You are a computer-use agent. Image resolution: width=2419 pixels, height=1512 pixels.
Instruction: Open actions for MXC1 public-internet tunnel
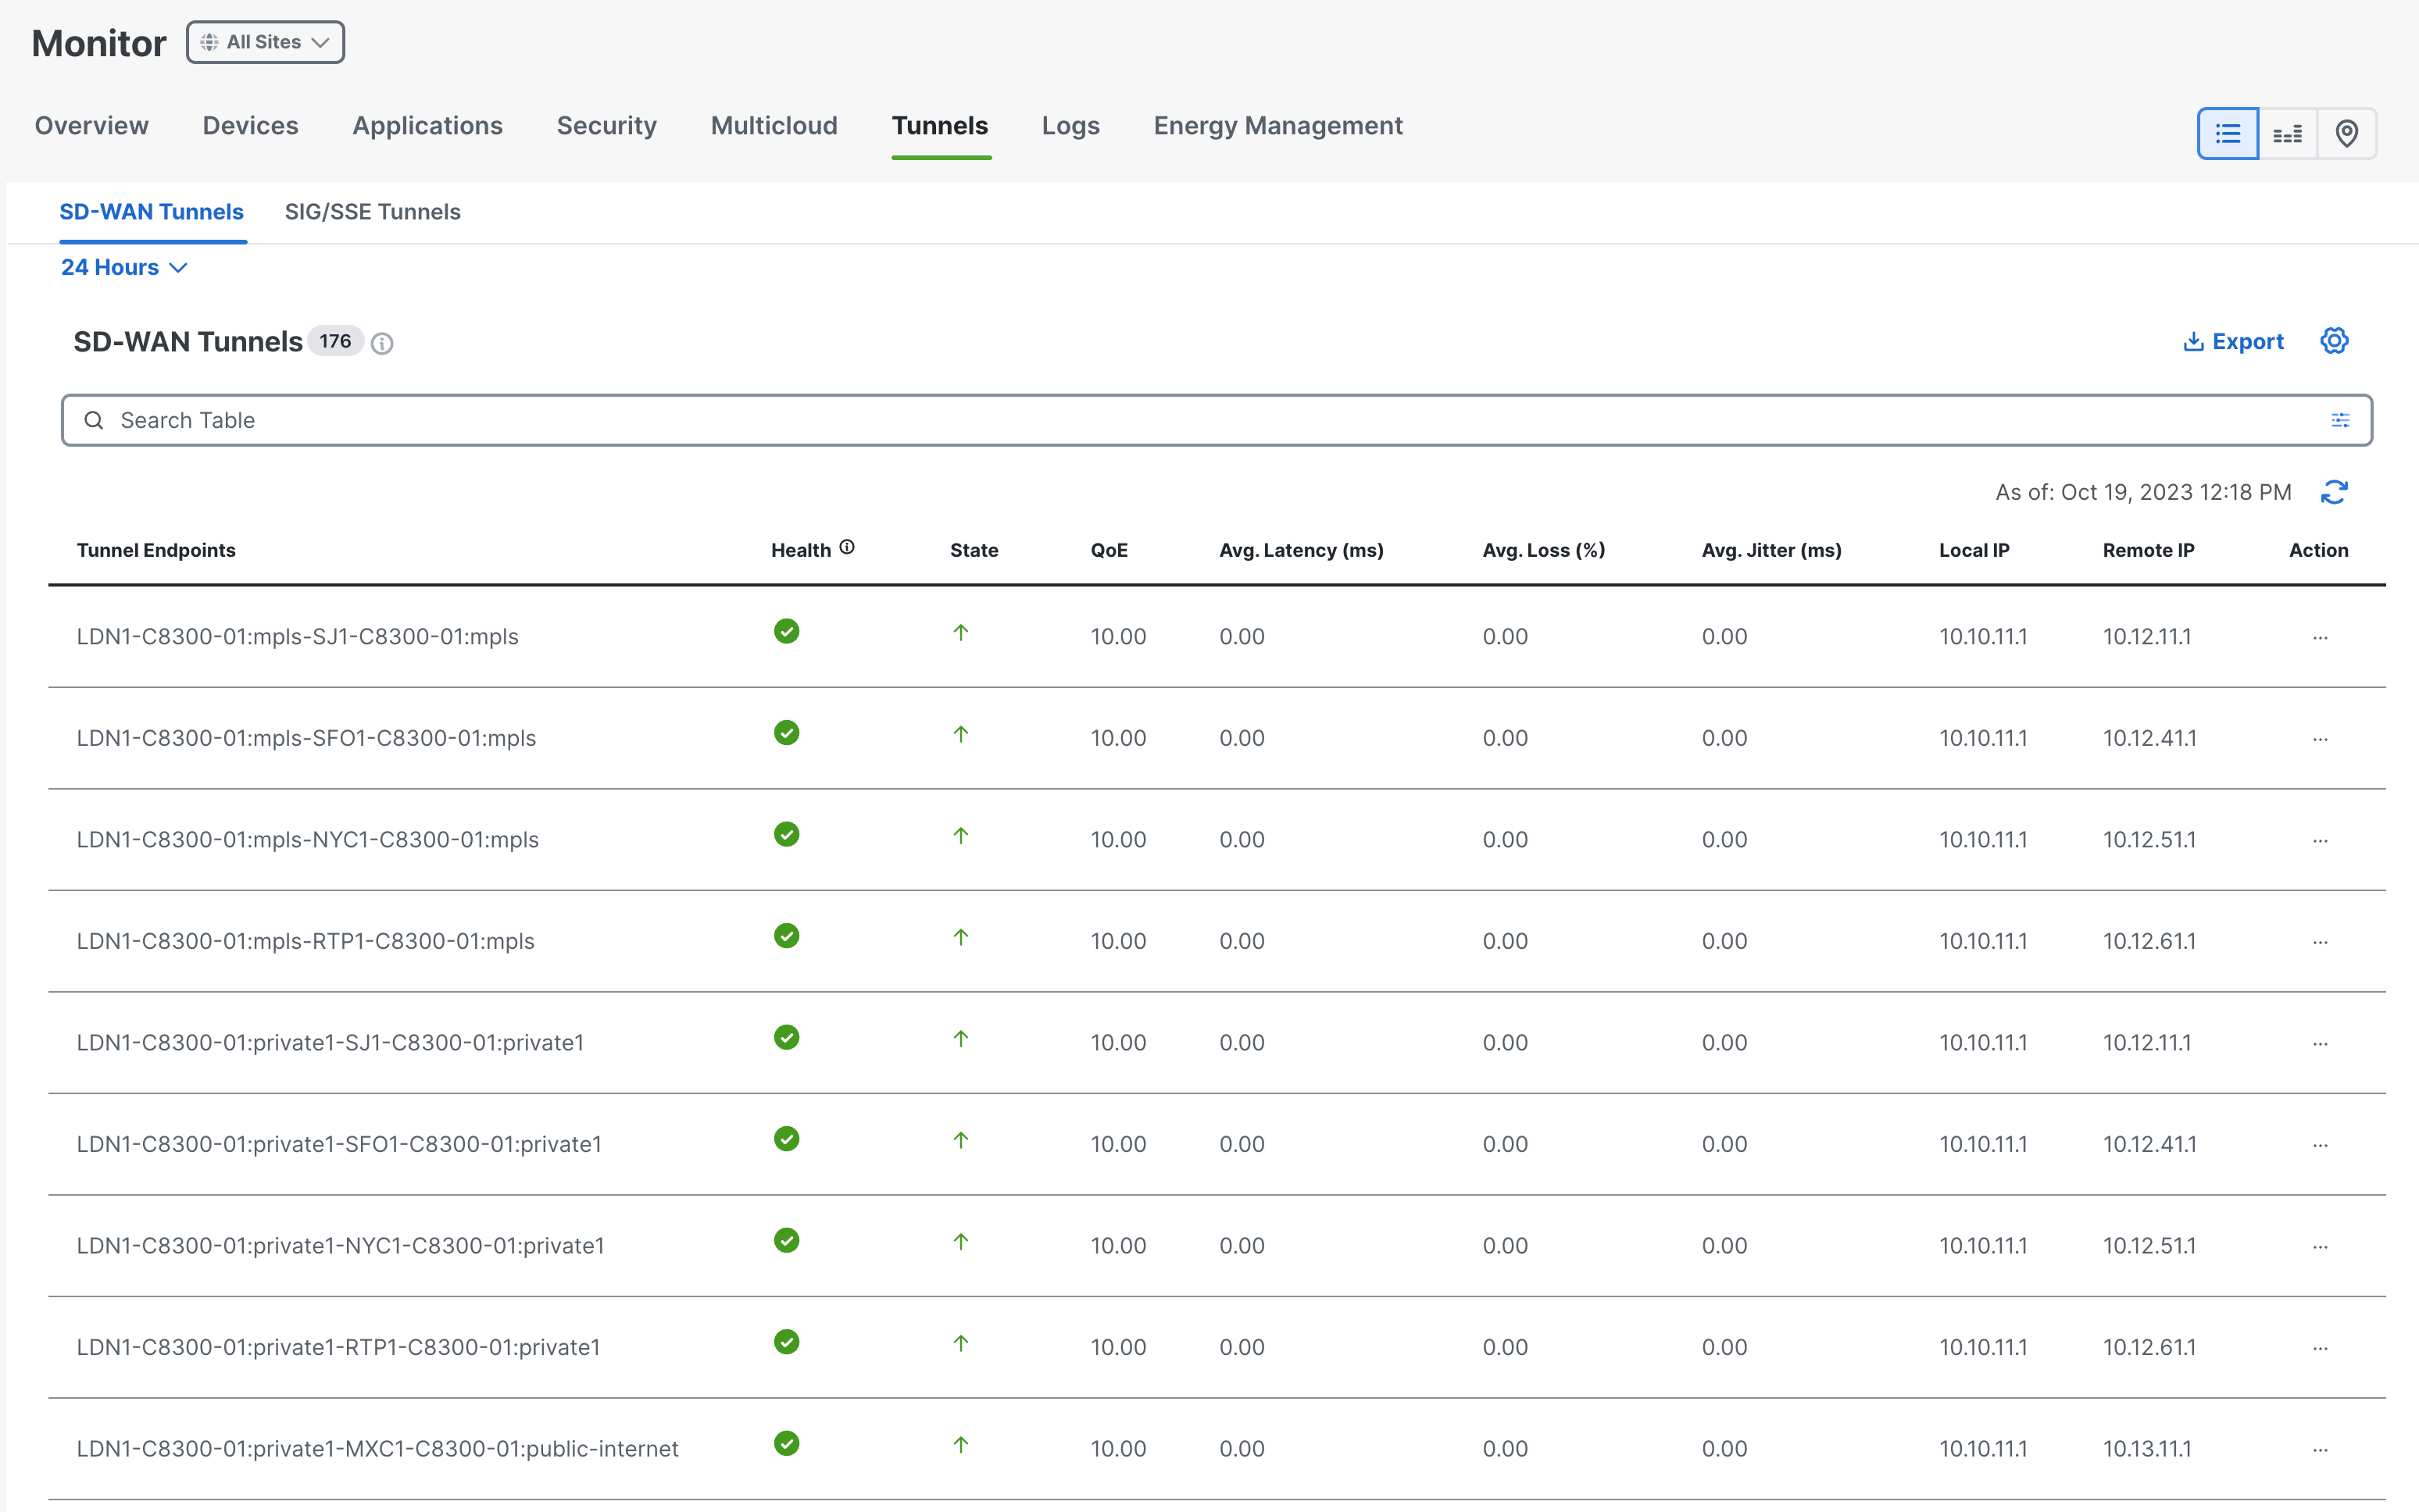pos(2320,1449)
